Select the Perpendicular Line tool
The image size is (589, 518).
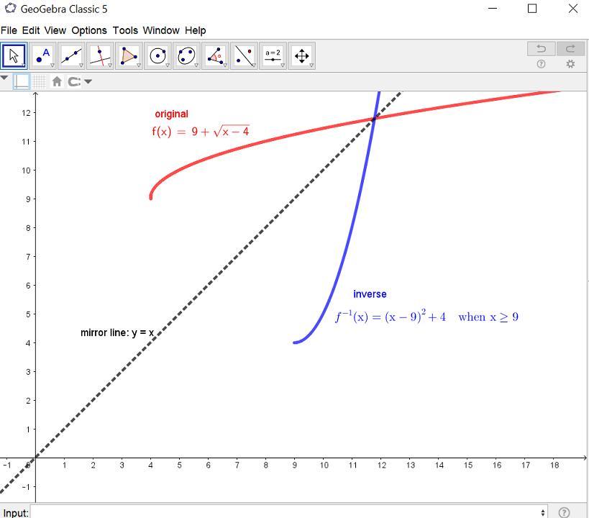click(100, 56)
